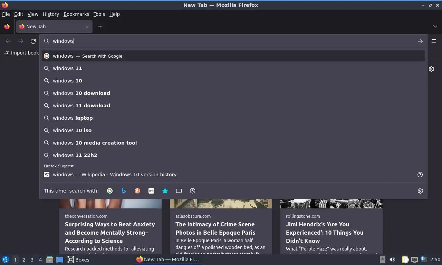Open the Bookmarks menu
Image resolution: width=442 pixels, height=265 pixels.
click(x=76, y=14)
